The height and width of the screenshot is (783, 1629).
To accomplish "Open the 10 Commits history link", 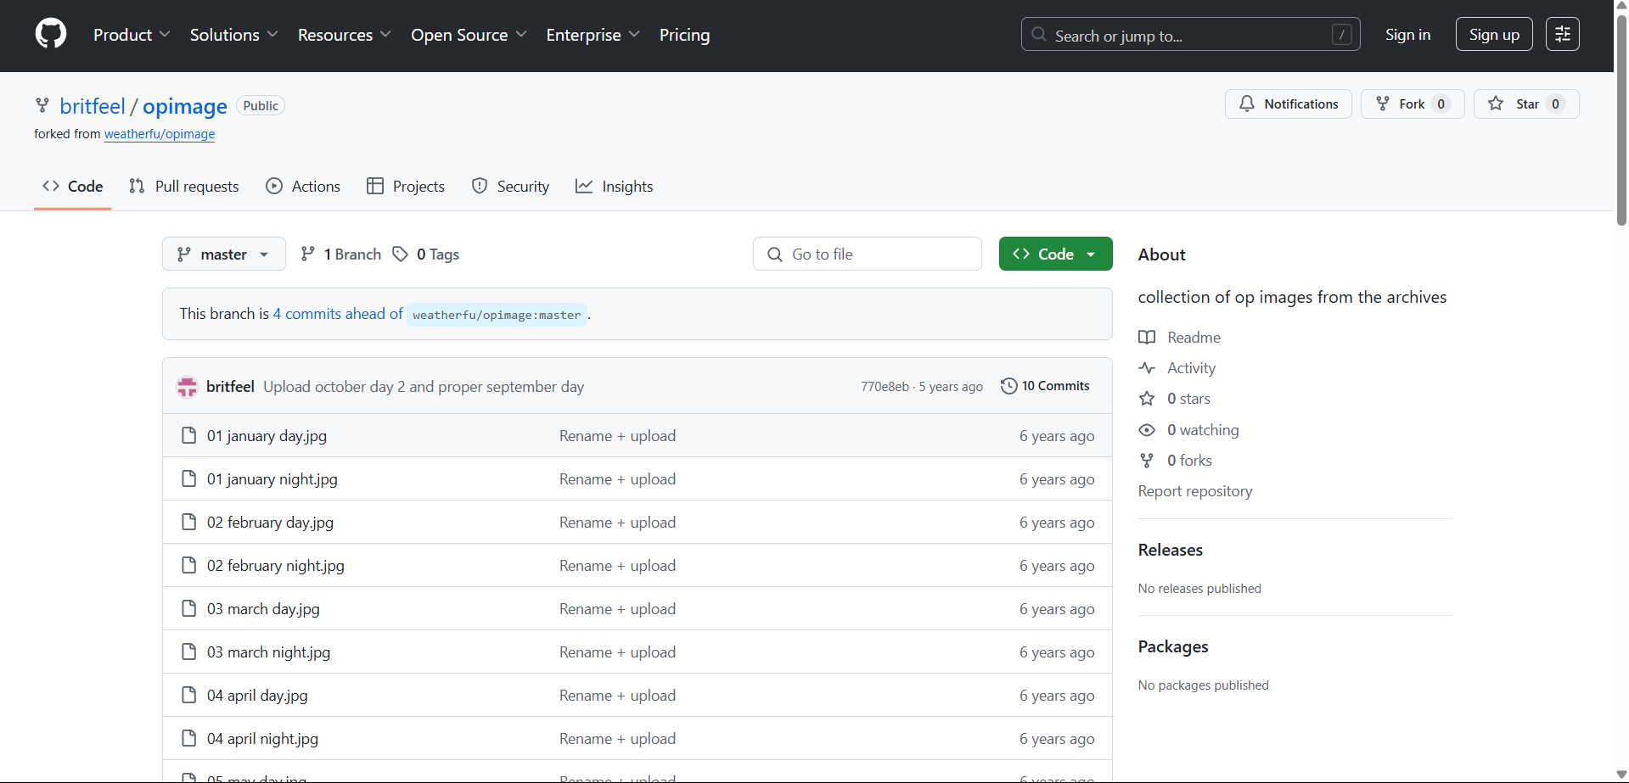I will 1045,386.
